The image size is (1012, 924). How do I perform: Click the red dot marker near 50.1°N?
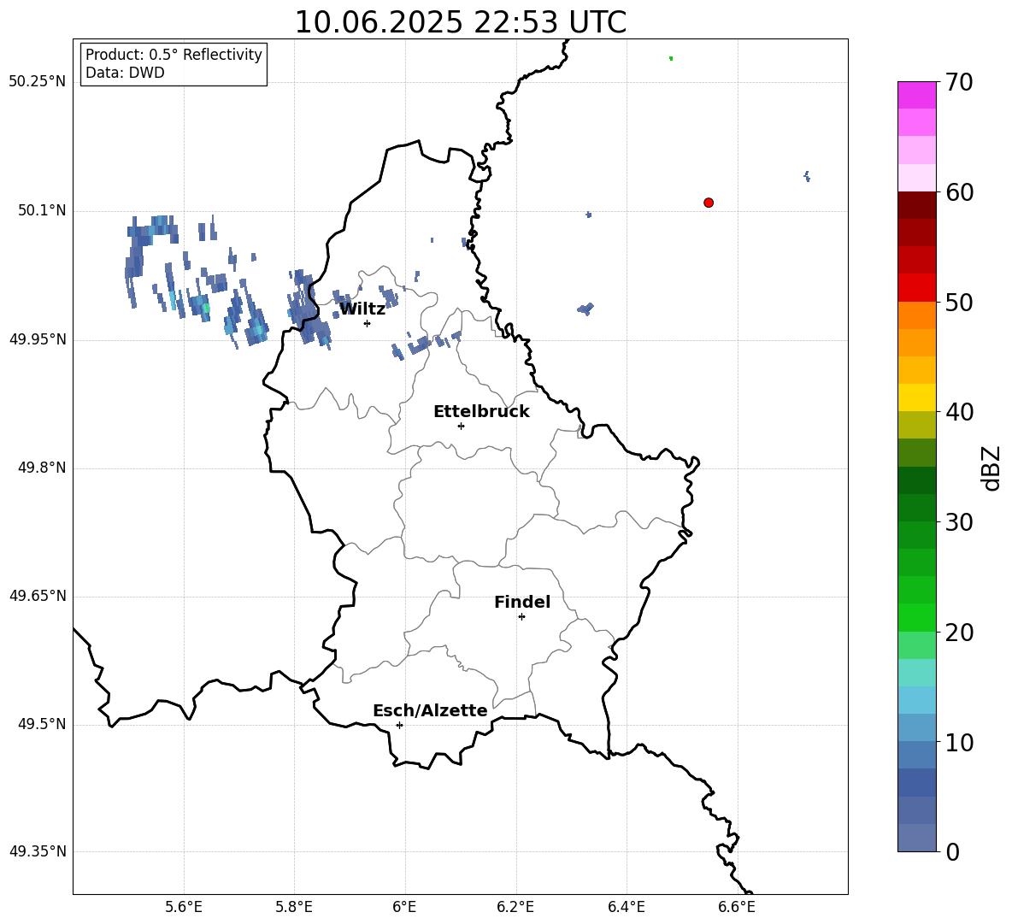709,203
